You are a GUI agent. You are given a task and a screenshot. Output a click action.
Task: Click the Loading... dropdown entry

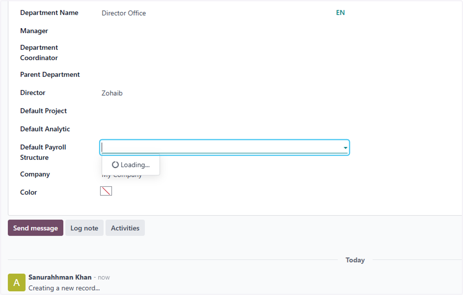131,165
